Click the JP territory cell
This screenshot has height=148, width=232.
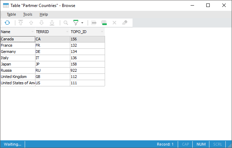coord(53,64)
